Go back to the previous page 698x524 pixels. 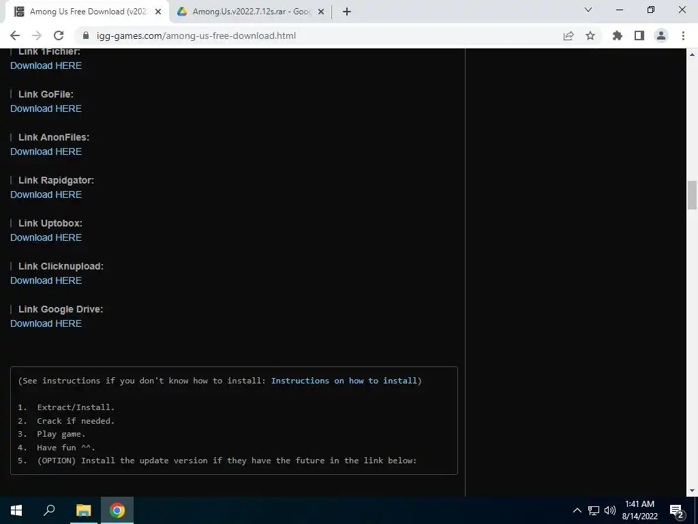pos(15,35)
